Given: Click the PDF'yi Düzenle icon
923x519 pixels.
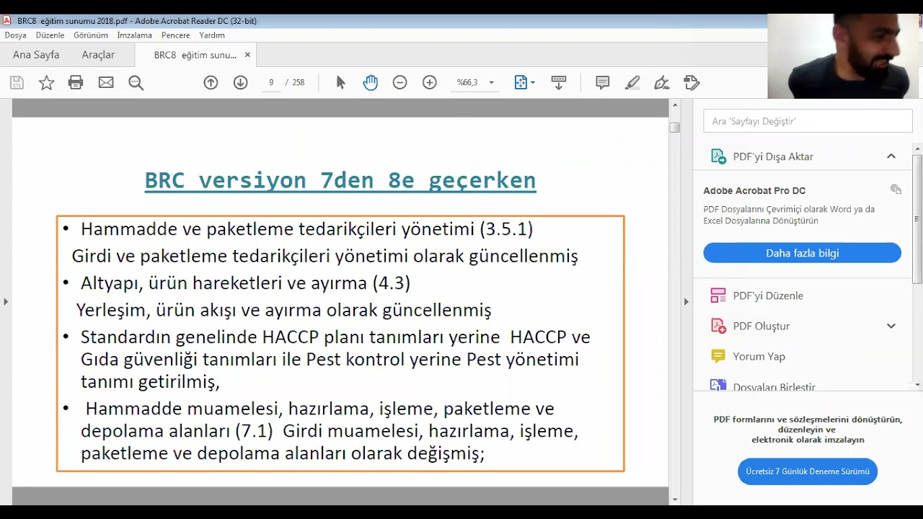Looking at the screenshot, I should point(718,296).
